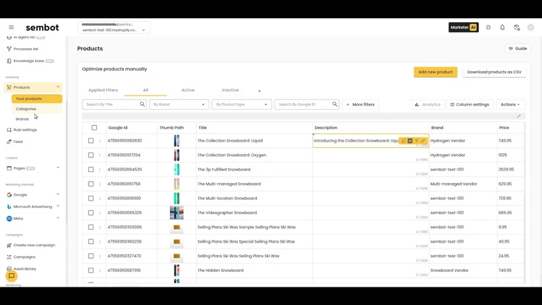Open the Actions dropdown

tap(510, 104)
